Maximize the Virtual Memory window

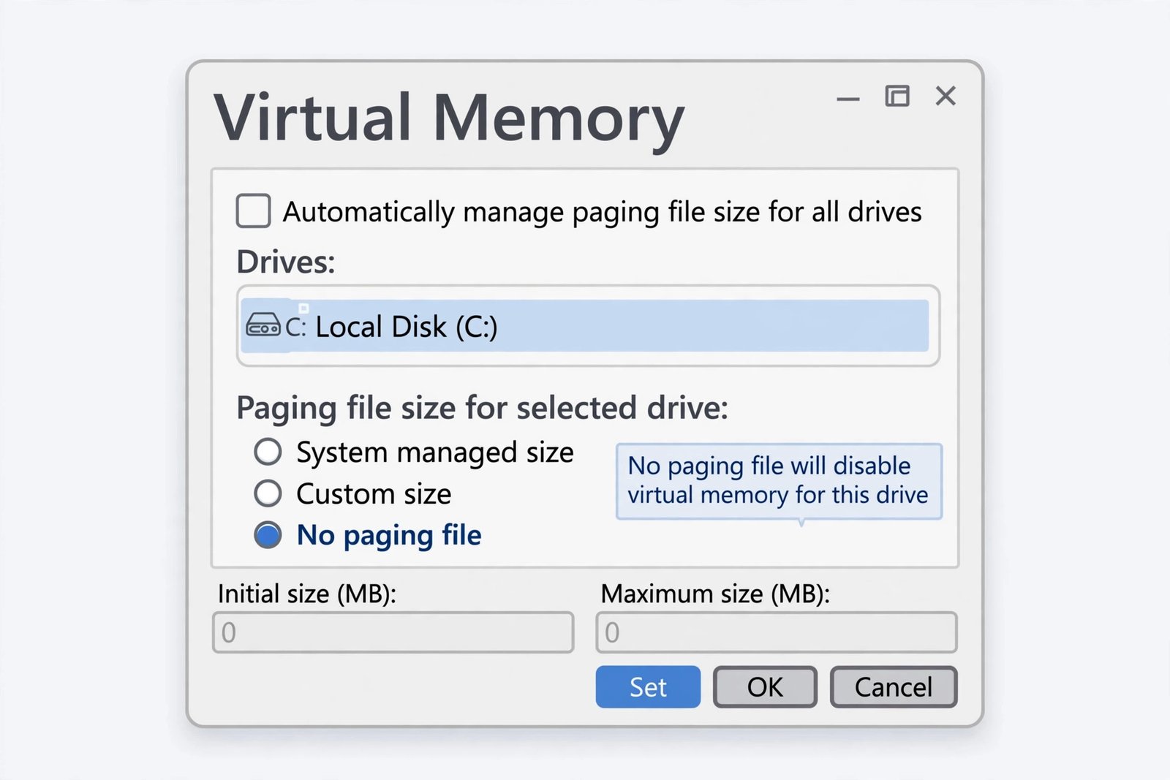[897, 96]
